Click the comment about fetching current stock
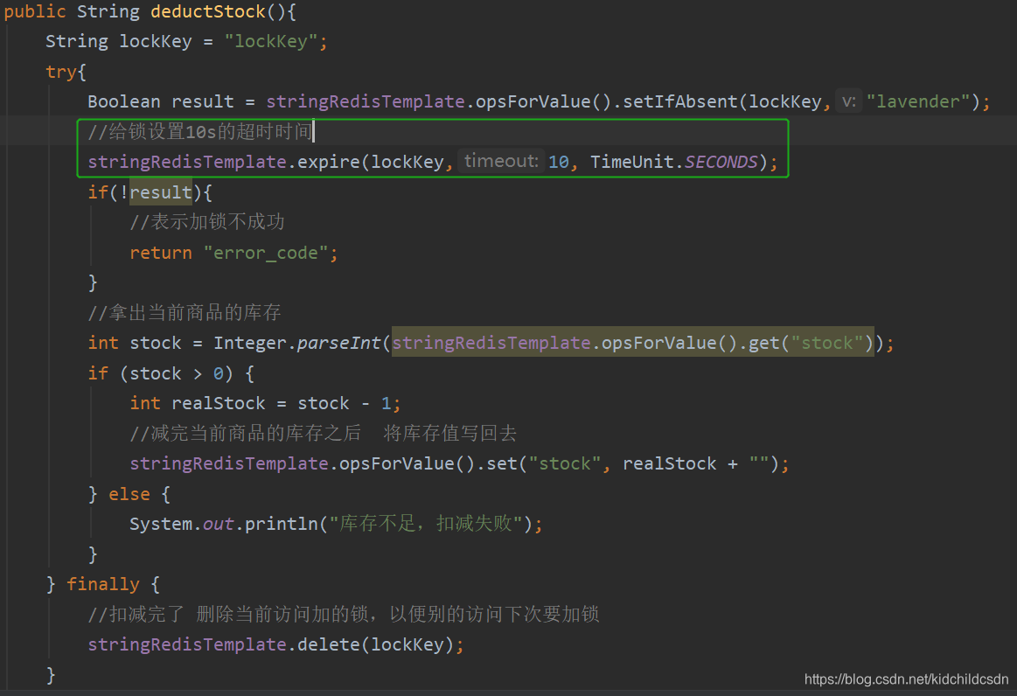This screenshot has height=696, width=1017. (185, 313)
